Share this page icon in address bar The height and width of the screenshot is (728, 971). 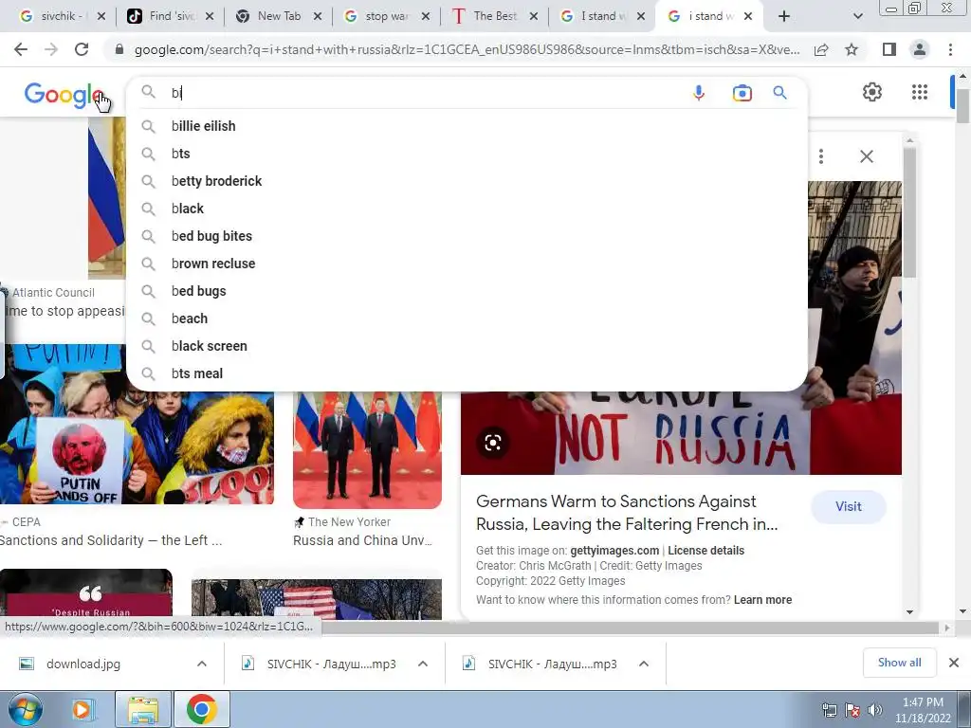821,49
